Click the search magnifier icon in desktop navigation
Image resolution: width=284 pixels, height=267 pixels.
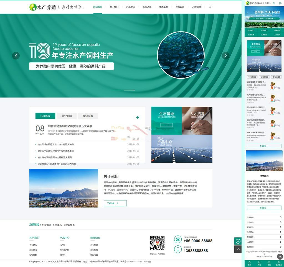[x=210, y=7]
